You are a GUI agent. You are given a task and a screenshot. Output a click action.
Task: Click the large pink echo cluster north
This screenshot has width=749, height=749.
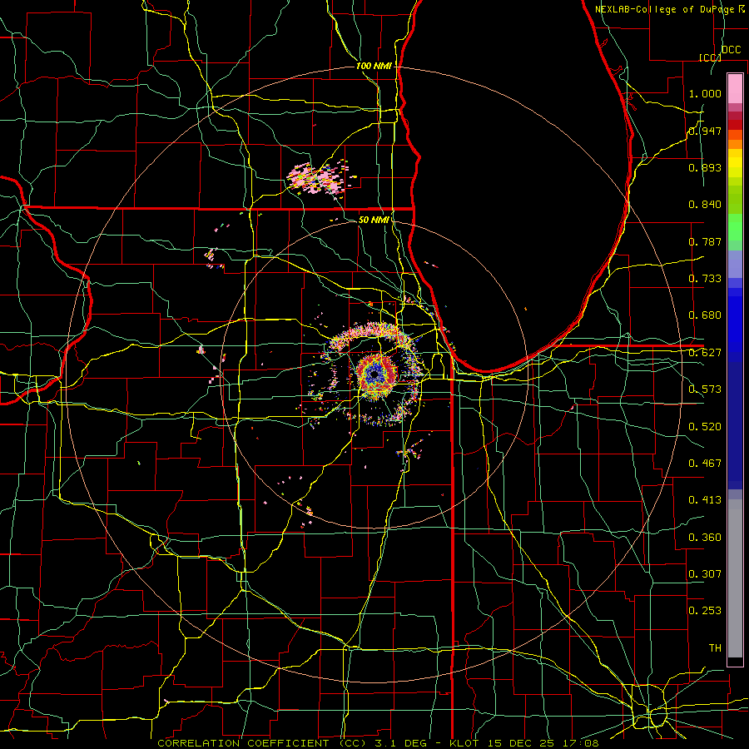click(x=318, y=178)
